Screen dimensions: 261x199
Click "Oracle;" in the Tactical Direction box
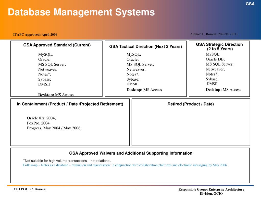tap(133, 59)
